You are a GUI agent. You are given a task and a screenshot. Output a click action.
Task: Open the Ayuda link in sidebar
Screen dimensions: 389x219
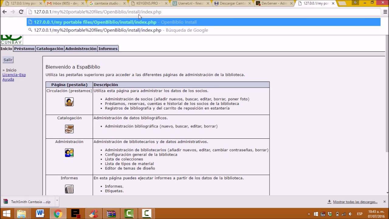[8, 79]
